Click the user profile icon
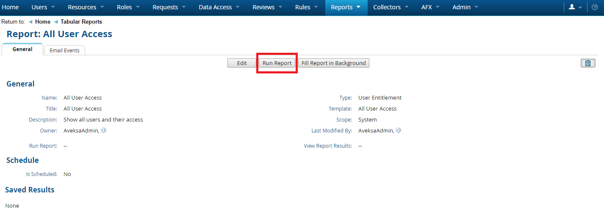This screenshot has width=604, height=211. (x=572, y=7)
